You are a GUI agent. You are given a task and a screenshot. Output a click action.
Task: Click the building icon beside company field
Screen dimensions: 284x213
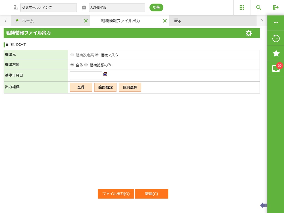pyautogui.click(x=16, y=7)
